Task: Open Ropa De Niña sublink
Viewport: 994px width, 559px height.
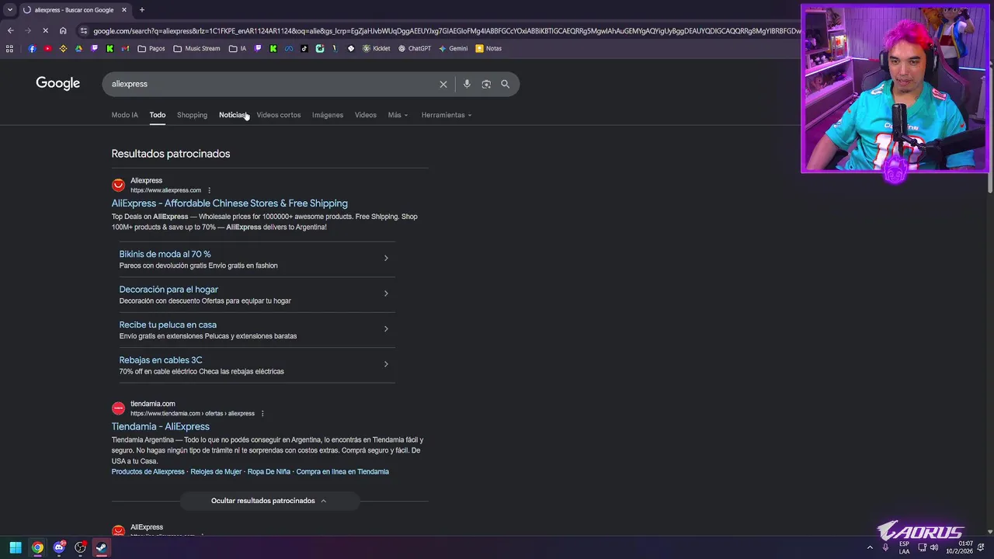Action: tap(269, 472)
